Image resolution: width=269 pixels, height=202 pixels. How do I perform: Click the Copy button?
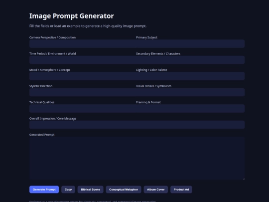coord(68,190)
